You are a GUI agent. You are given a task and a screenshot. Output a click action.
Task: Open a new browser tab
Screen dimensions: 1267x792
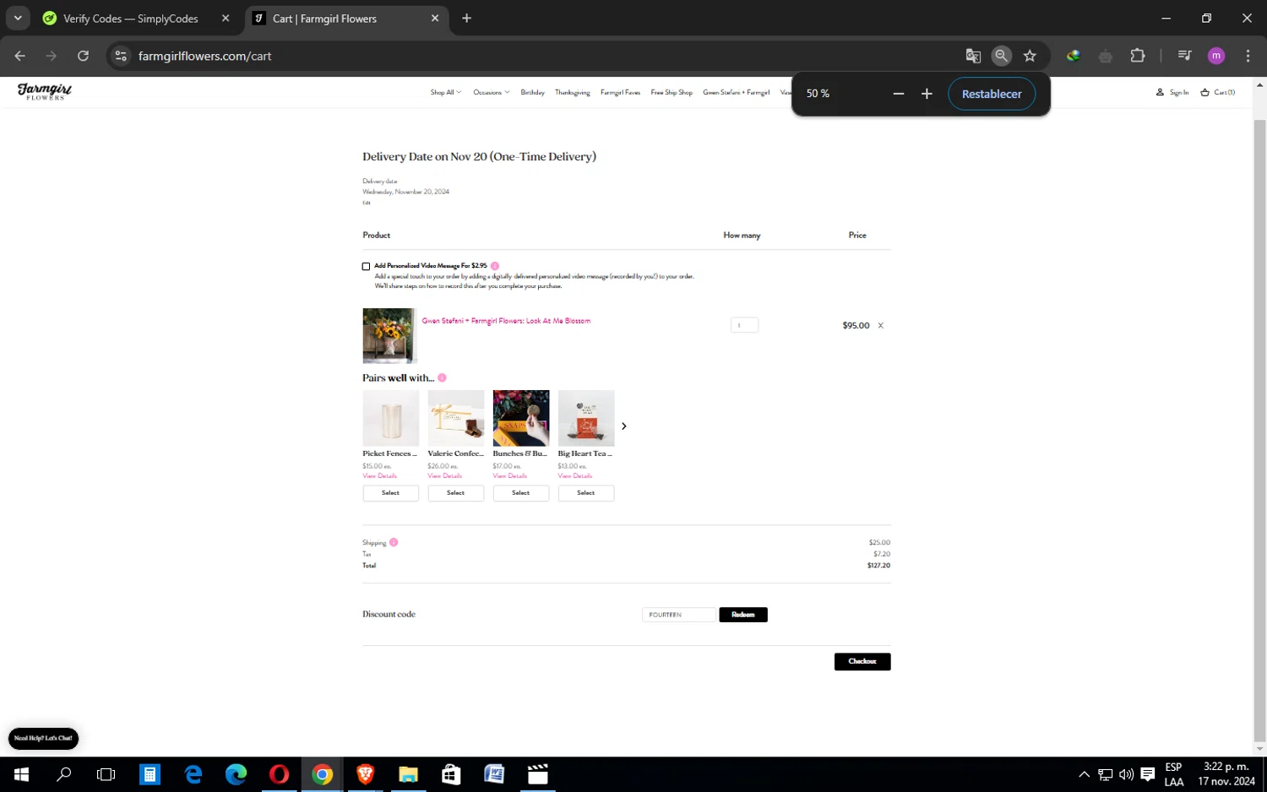pyautogui.click(x=466, y=18)
